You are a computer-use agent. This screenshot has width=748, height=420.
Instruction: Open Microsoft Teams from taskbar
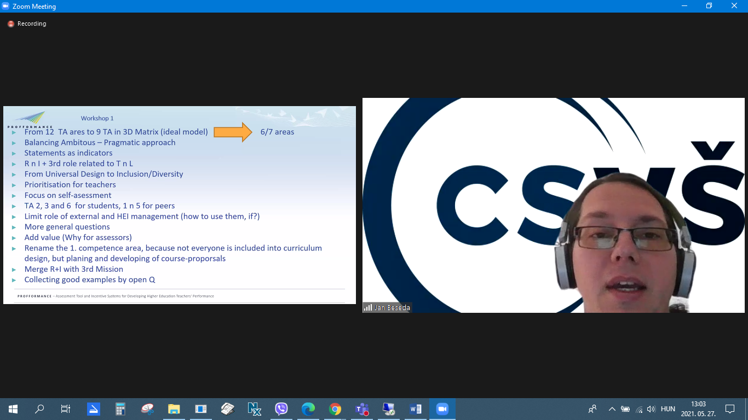[362, 409]
